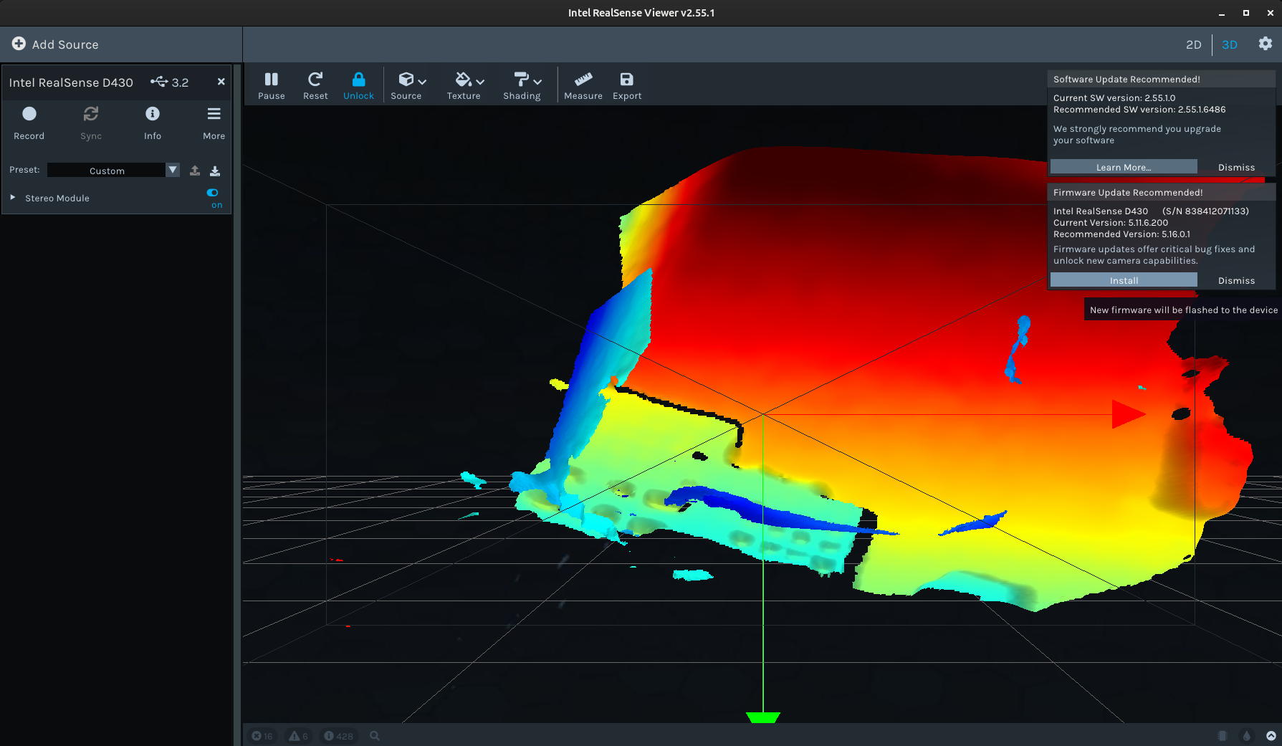Click the USB 3.2 connection icon
The width and height of the screenshot is (1282, 746).
(x=159, y=82)
